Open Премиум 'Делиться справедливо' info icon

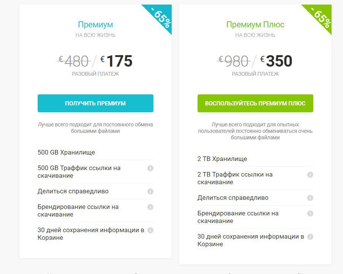(x=150, y=191)
